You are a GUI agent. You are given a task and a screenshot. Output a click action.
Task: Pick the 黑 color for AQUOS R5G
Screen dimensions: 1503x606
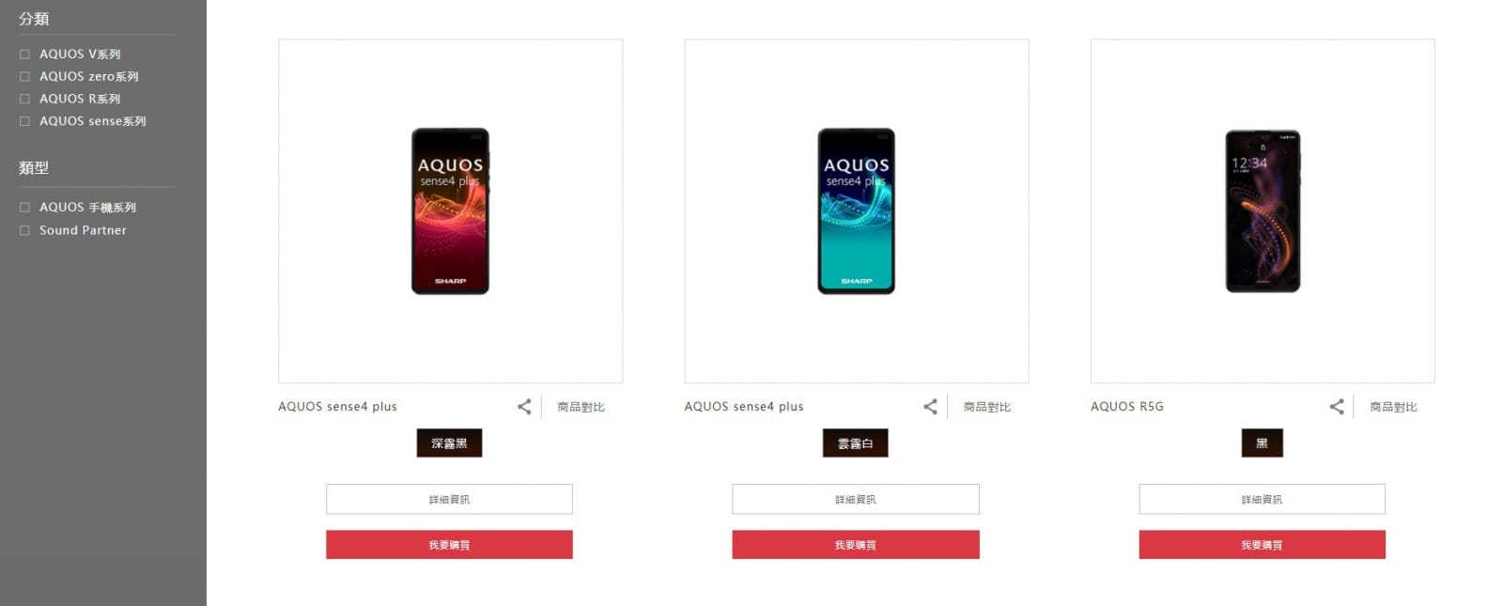coord(1262,443)
